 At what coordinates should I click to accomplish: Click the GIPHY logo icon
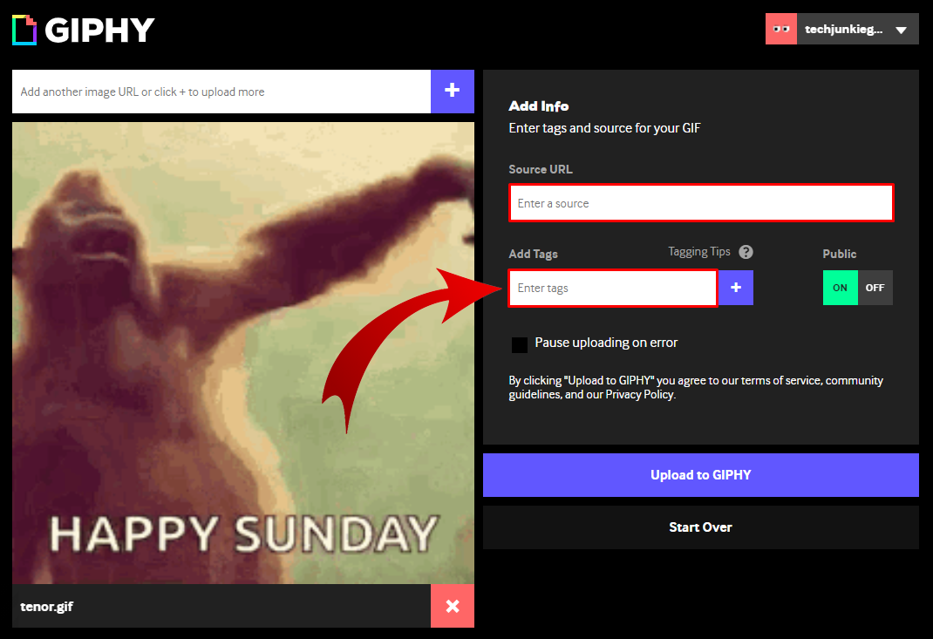coord(24,30)
